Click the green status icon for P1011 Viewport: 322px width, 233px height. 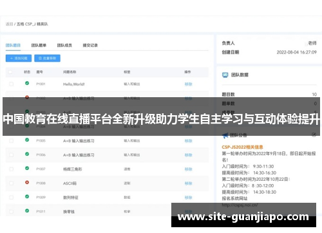click(27, 210)
